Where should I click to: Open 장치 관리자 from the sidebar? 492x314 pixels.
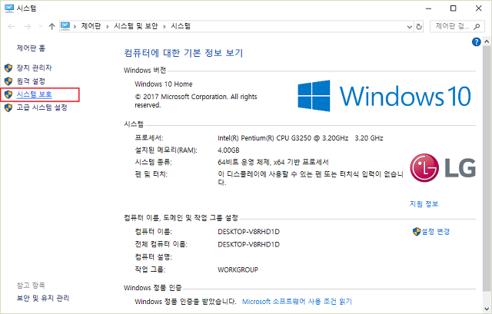click(34, 68)
